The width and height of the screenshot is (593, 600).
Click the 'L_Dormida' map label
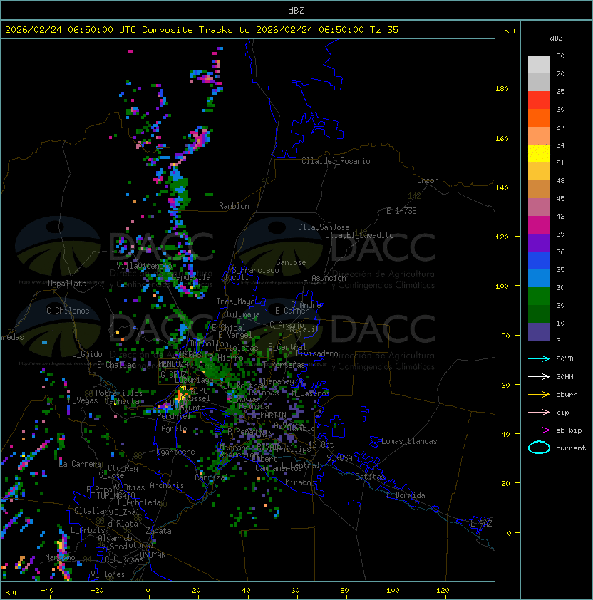point(406,495)
